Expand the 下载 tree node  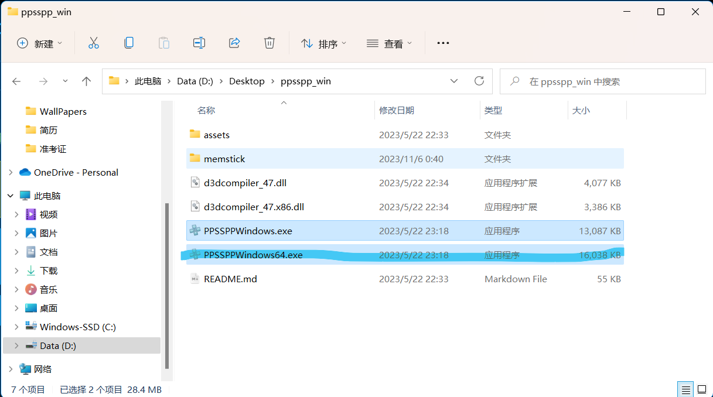pyautogui.click(x=16, y=271)
